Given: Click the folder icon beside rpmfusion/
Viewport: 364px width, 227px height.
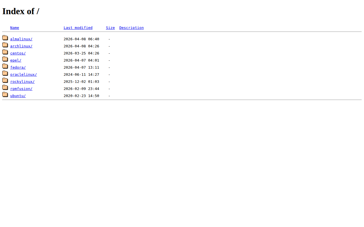Looking at the screenshot, I should [5, 88].
